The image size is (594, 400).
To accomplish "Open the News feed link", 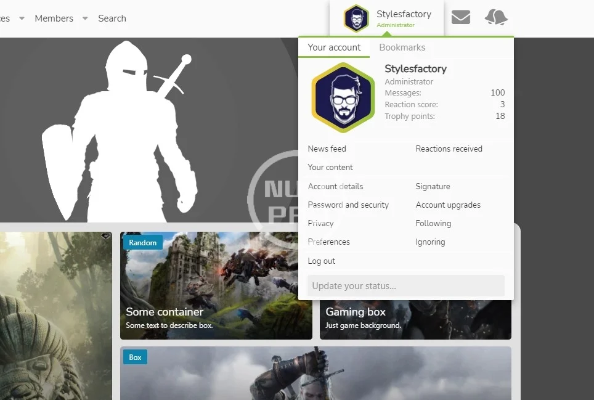I will [x=327, y=149].
